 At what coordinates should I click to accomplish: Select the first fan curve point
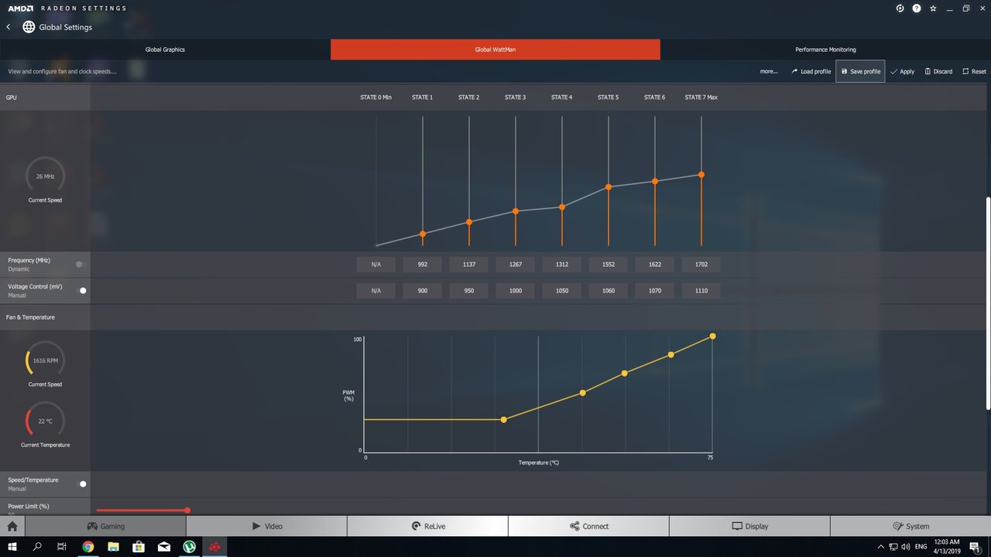click(x=504, y=419)
